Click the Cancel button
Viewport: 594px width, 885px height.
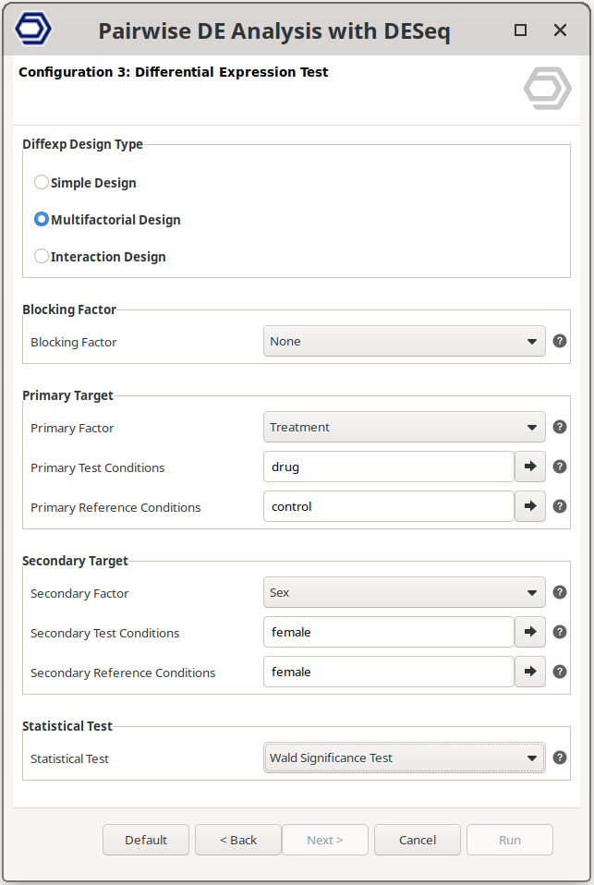[418, 840]
